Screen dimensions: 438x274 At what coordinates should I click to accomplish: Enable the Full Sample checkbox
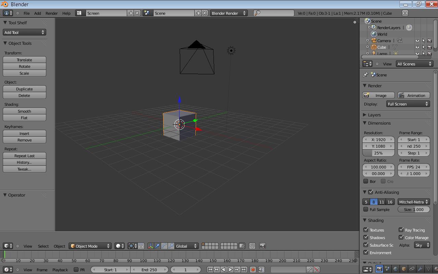coord(366,209)
